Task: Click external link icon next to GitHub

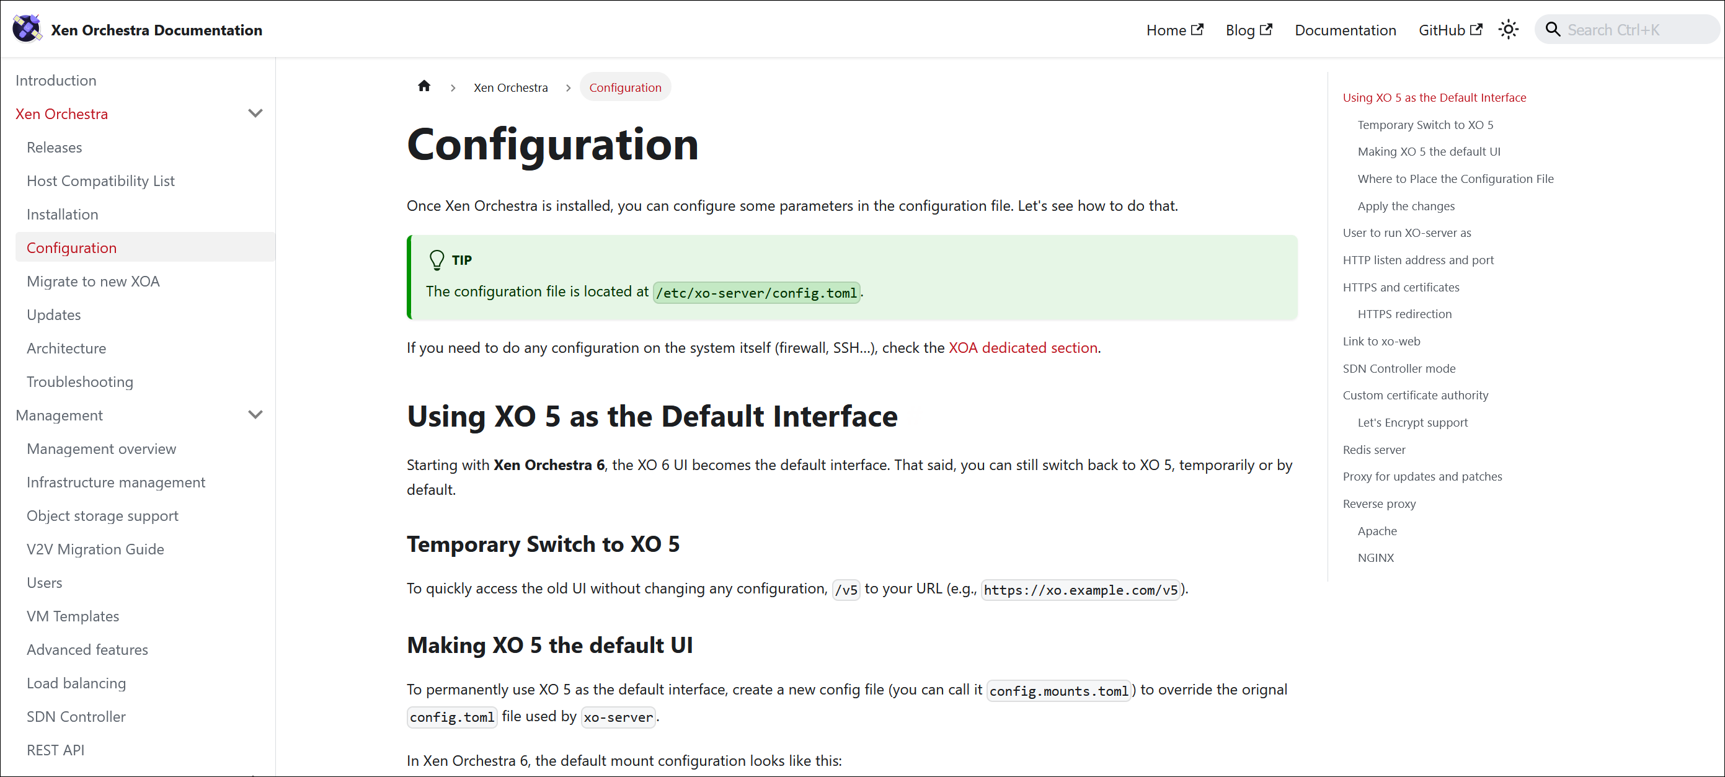Action: pyautogui.click(x=1476, y=30)
